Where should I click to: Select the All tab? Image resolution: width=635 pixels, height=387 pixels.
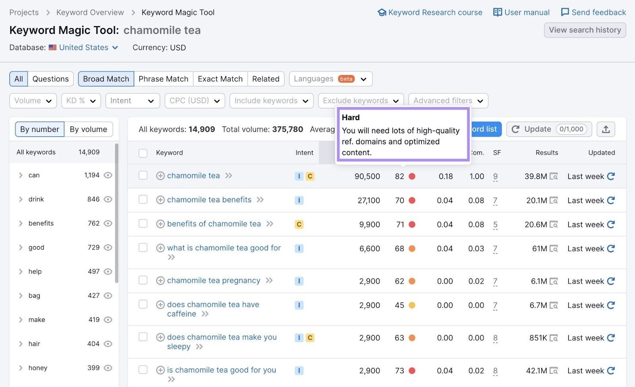(x=19, y=79)
